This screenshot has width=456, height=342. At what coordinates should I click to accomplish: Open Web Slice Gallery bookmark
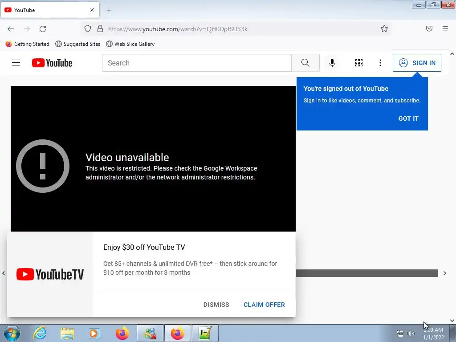point(130,44)
